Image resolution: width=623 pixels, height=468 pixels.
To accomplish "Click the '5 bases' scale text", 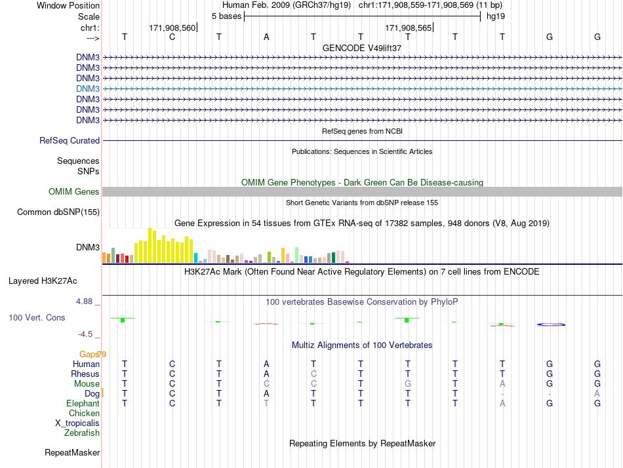I will point(226,16).
